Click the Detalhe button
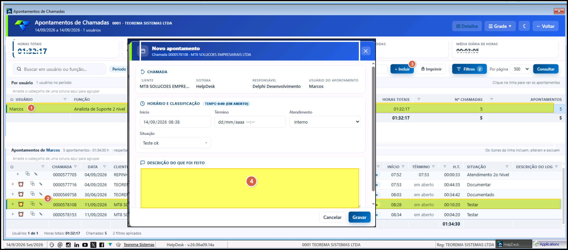The width and height of the screenshot is (568, 250). click(467, 26)
